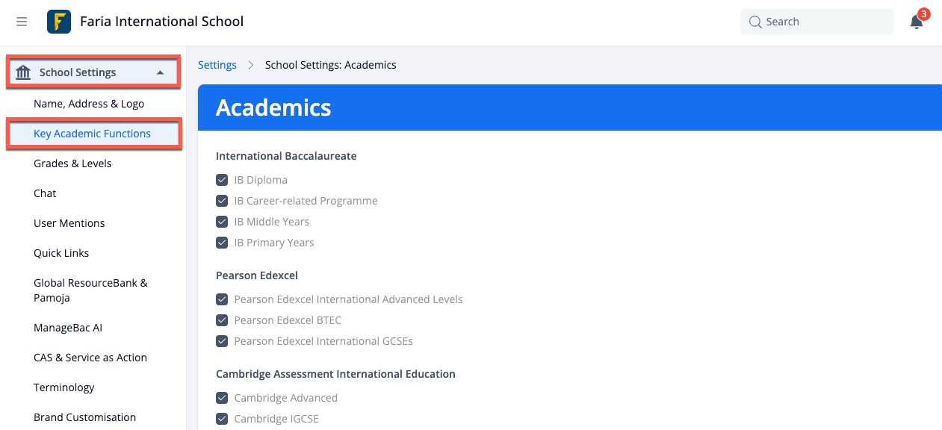
Task: Click the School Settings: Academics breadcrumb
Action: click(331, 65)
